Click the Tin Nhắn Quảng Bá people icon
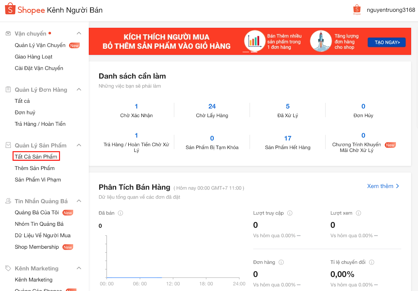 tap(8, 201)
